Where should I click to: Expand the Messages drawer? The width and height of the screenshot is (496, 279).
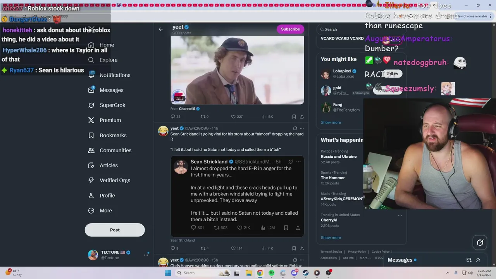[478, 260]
